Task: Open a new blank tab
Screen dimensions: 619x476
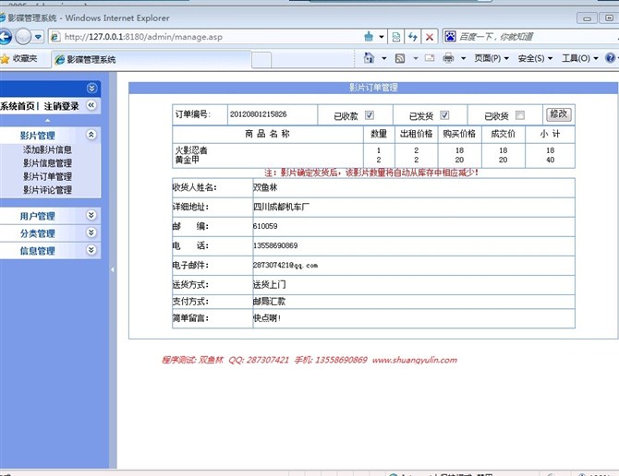Action: click(261, 60)
